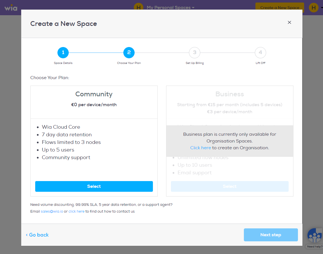
Task: Click the 7 day data retention item
Action: [67, 135]
